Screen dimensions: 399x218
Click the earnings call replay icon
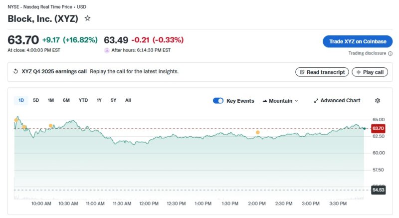pos(15,72)
